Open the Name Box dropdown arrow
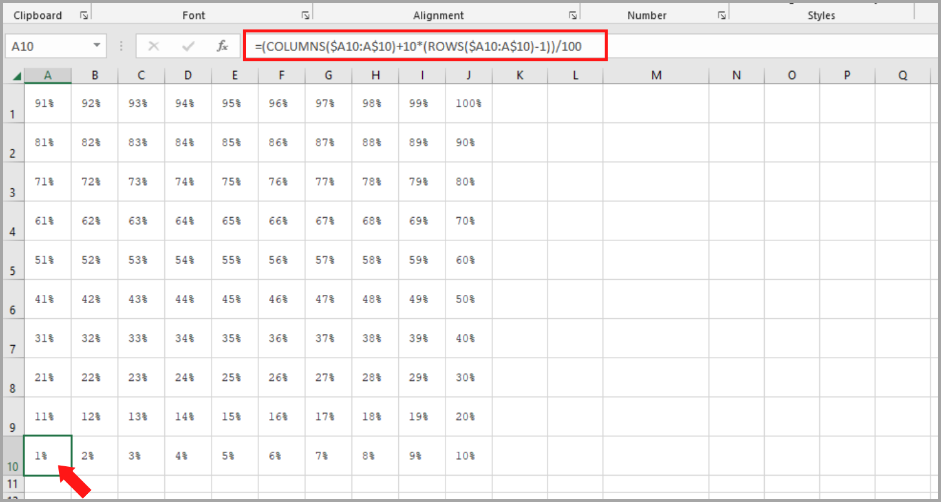 [x=97, y=46]
